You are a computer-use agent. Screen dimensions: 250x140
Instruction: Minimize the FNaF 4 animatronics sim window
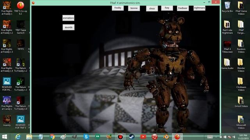[x=204, y=2]
